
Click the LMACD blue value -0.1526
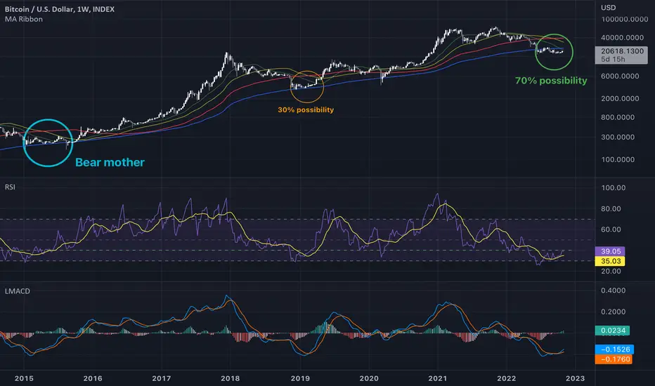614,350
